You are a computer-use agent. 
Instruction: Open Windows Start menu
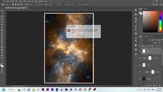(x=4, y=90)
